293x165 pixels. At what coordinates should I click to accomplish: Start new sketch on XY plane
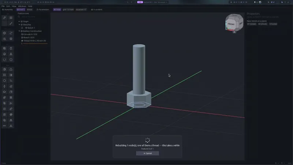(x=252, y=24)
